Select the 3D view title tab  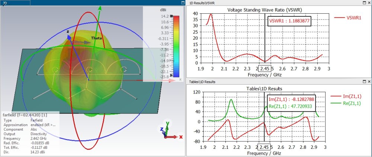click(15, 3)
